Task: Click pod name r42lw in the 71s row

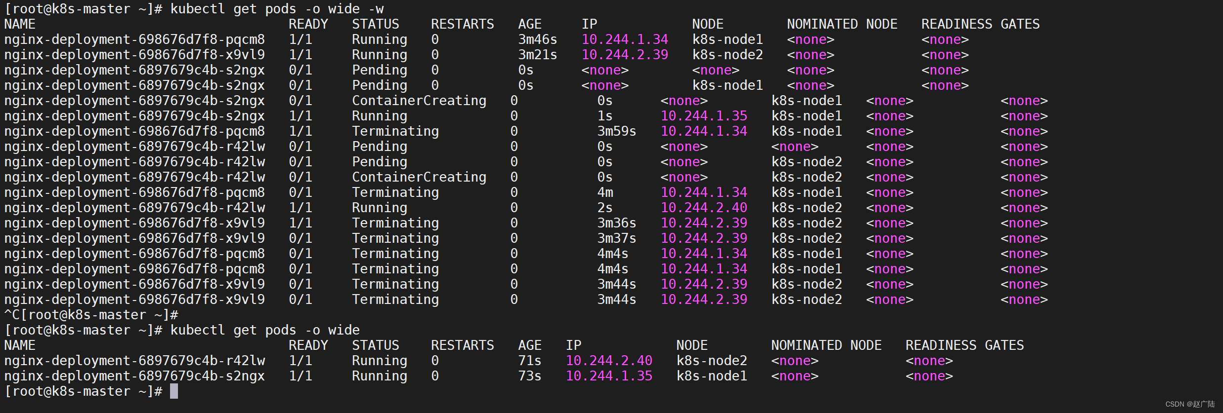Action: tap(134, 361)
